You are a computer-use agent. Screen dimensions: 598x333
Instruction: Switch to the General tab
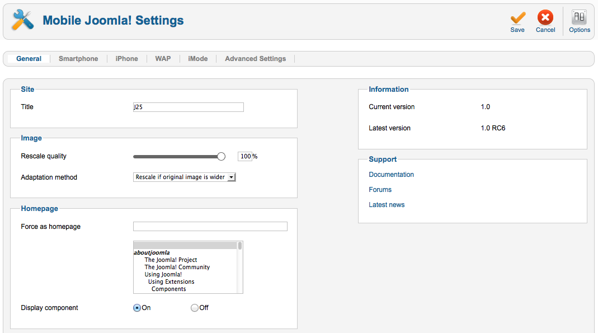click(29, 59)
